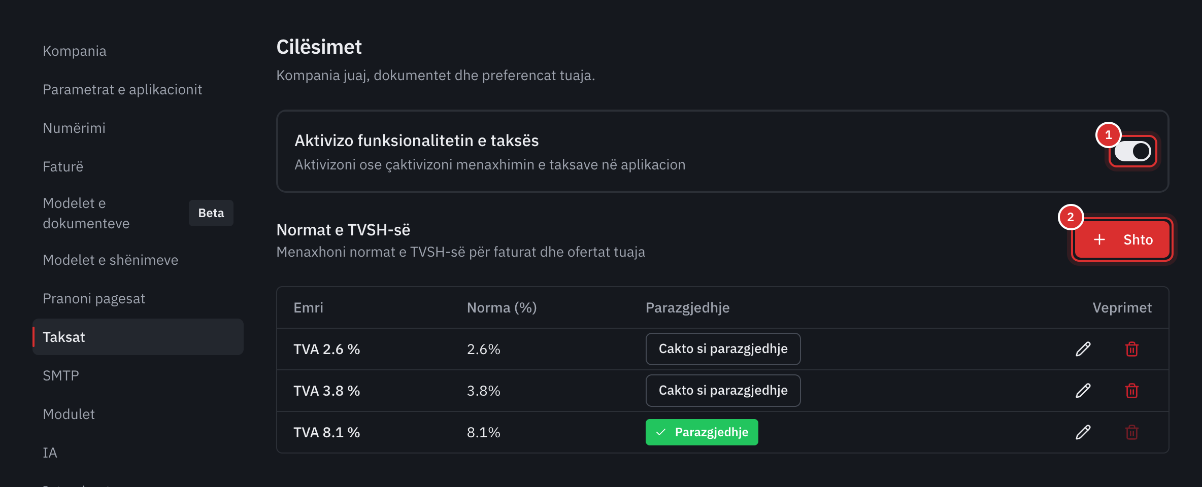Set TVA 3.8 % as default with Cakto si parazgjedhje
Image resolution: width=1202 pixels, height=487 pixels.
point(723,391)
